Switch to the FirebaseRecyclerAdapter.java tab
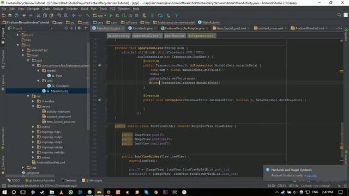This screenshot has height=196, width=349. (184, 28)
